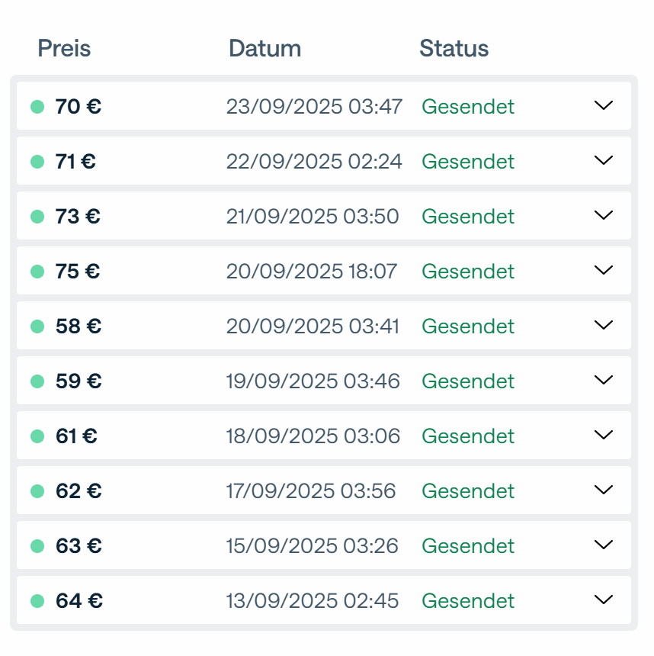
Task: Click Gesendet status for 13/09/2025 entry
Action: [x=468, y=601]
